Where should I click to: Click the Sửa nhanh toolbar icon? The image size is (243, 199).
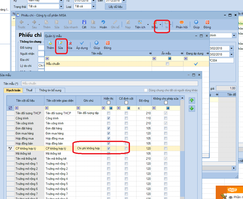point(70,22)
